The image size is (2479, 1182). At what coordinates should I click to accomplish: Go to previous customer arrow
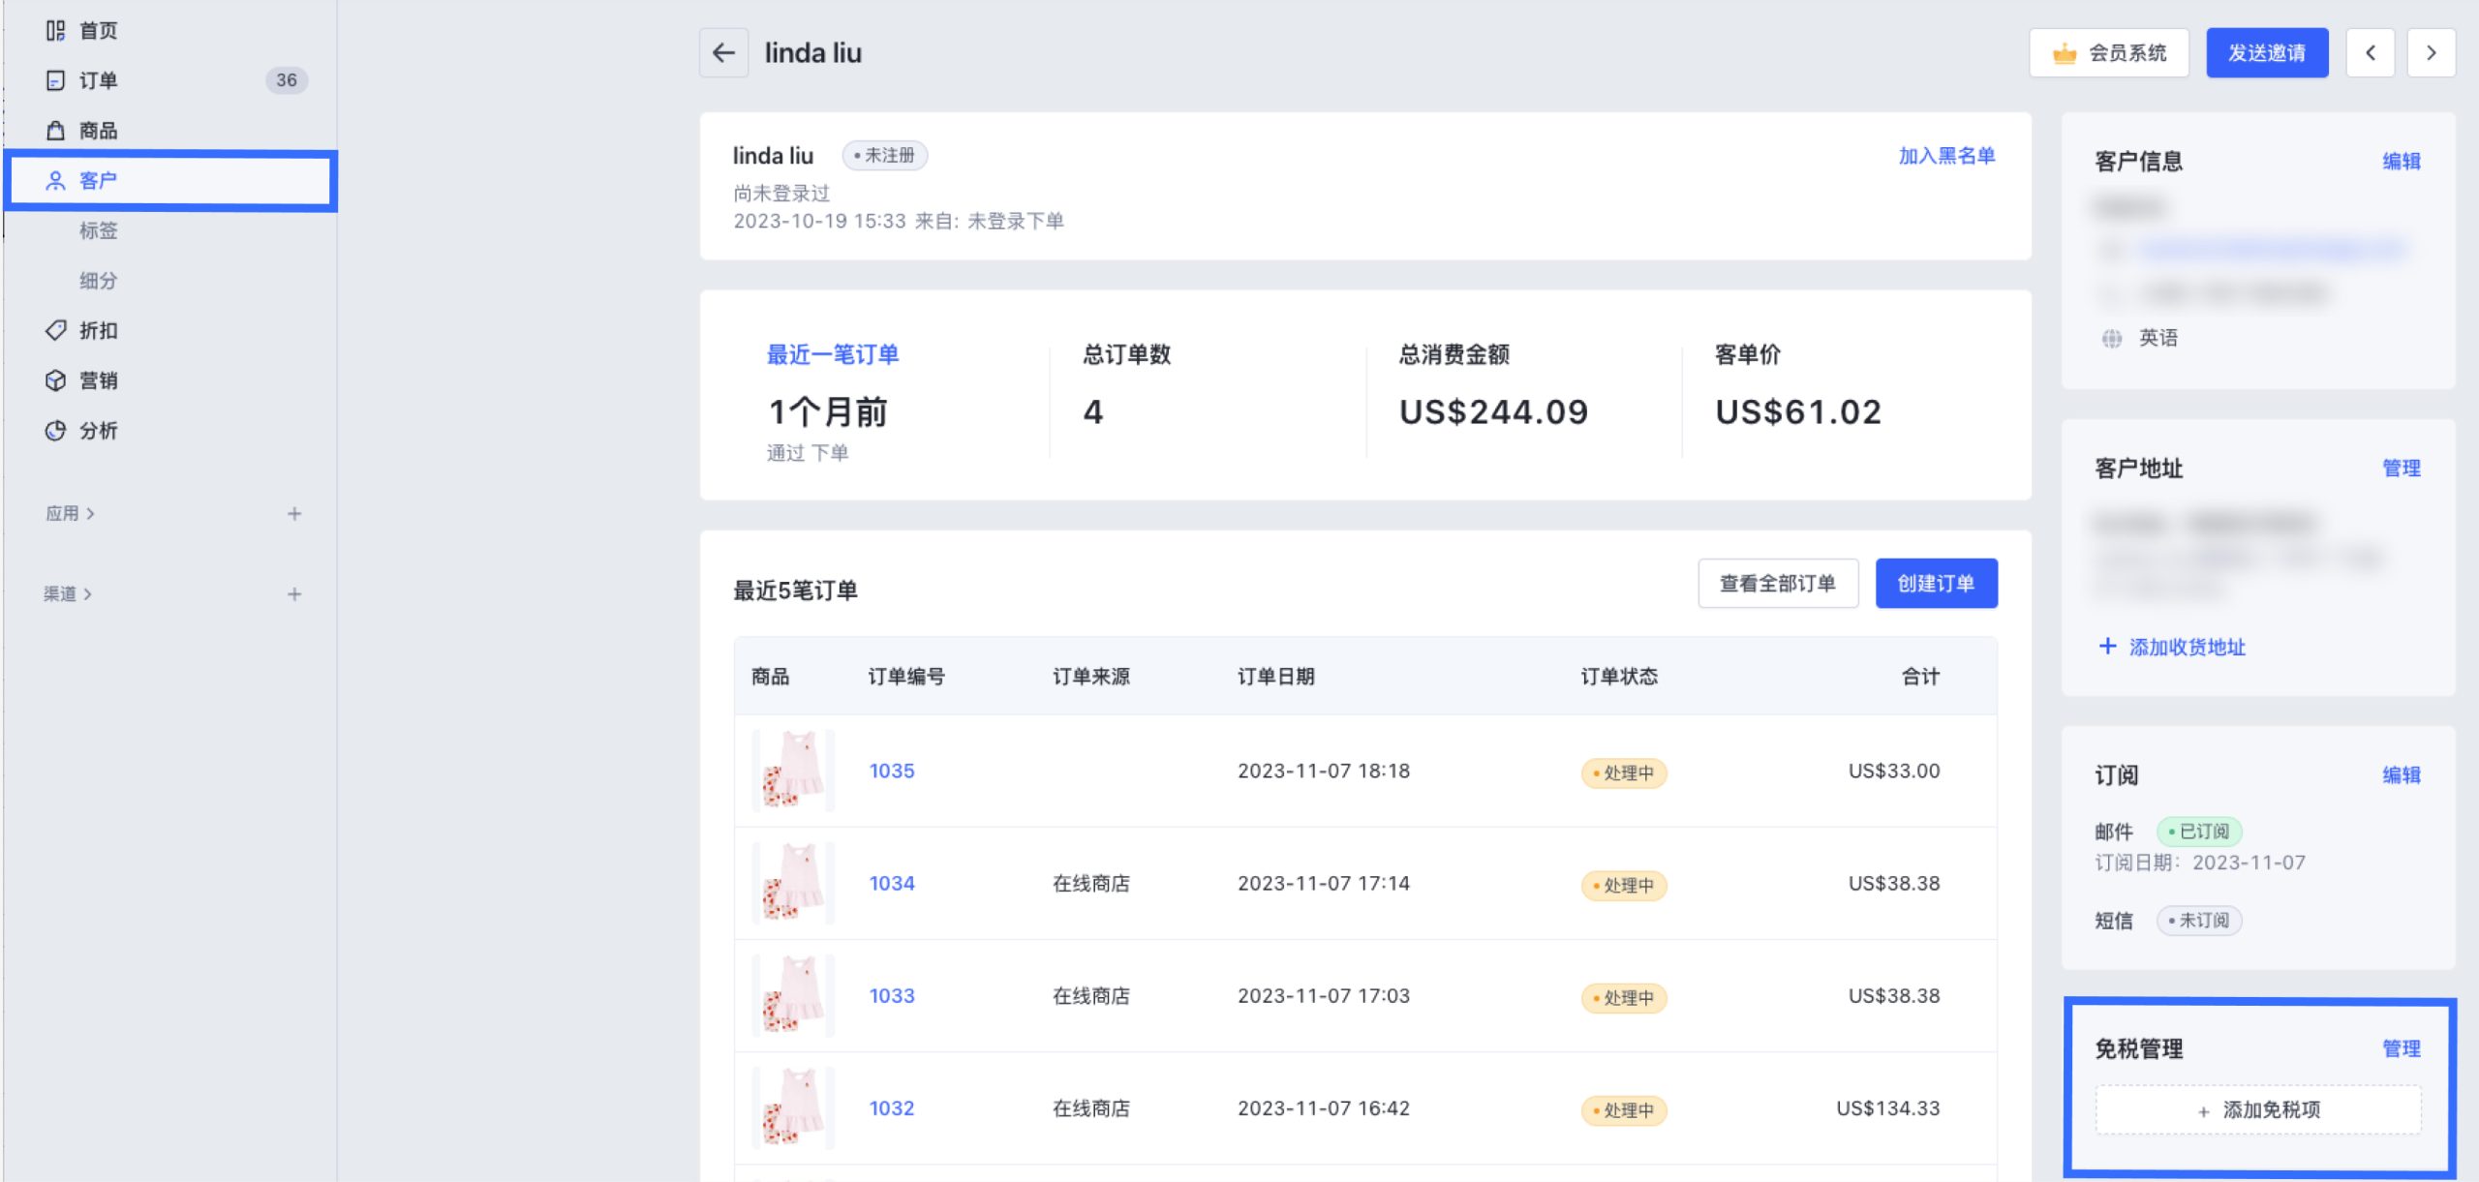2370,53
